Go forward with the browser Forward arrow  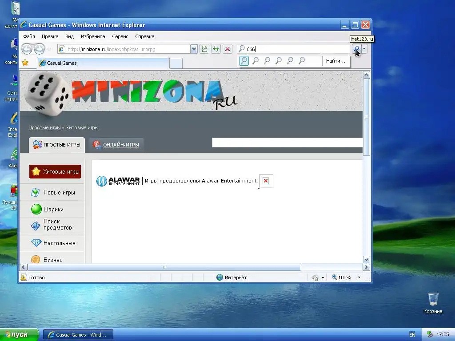pyautogui.click(x=39, y=49)
